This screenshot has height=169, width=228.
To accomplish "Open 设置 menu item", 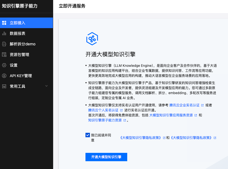I will [26, 65].
